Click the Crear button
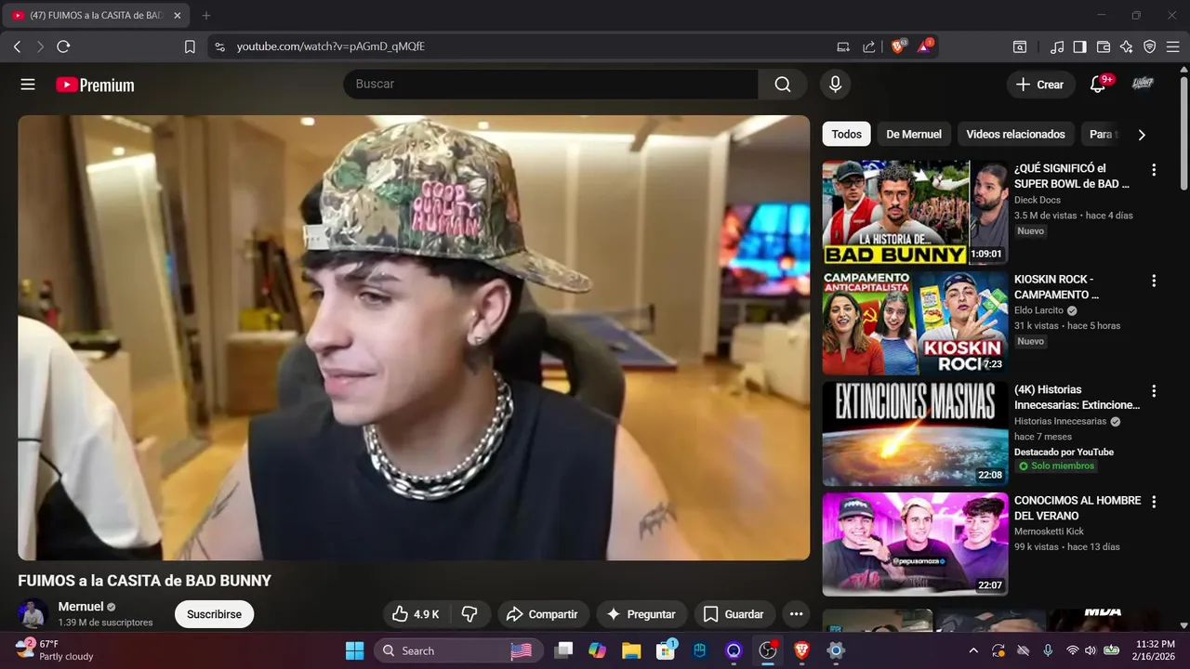The width and height of the screenshot is (1190, 669). (1040, 85)
